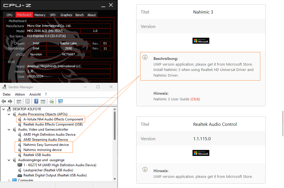Select AMD High Definition Audio Device entry
Image resolution: width=284 pixels, height=188 pixels.
pos(49,135)
